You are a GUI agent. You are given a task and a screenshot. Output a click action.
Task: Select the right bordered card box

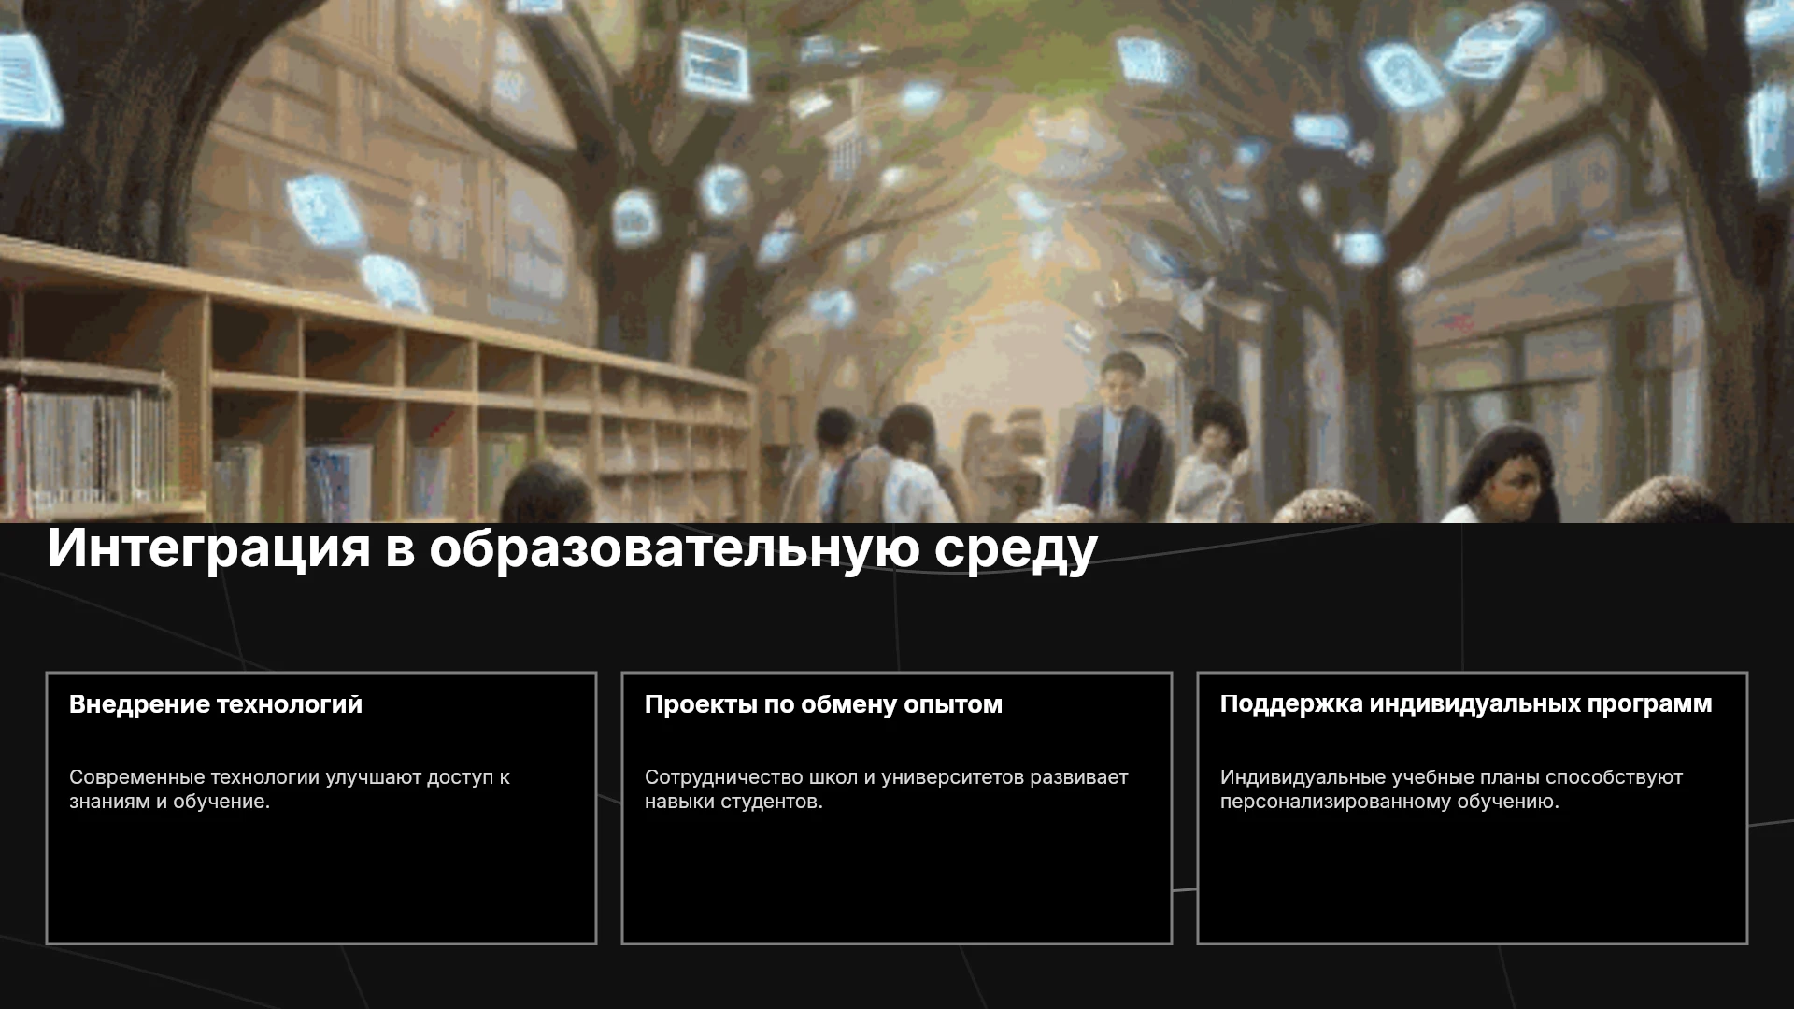pyautogui.click(x=1473, y=808)
